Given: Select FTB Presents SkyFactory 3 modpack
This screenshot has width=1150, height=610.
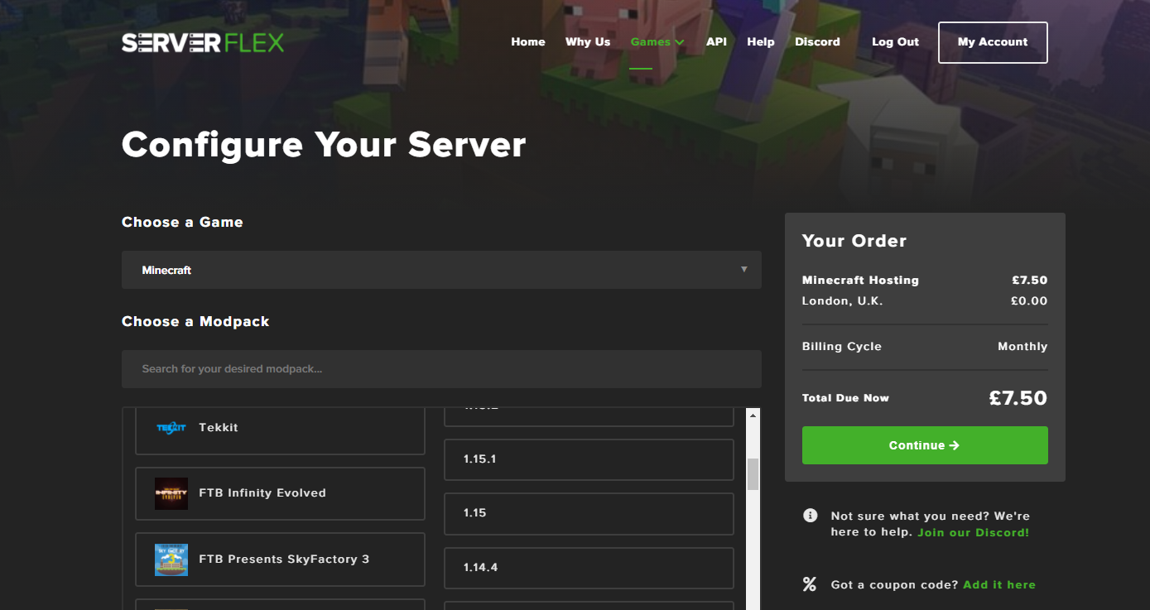Looking at the screenshot, I should click(x=280, y=560).
